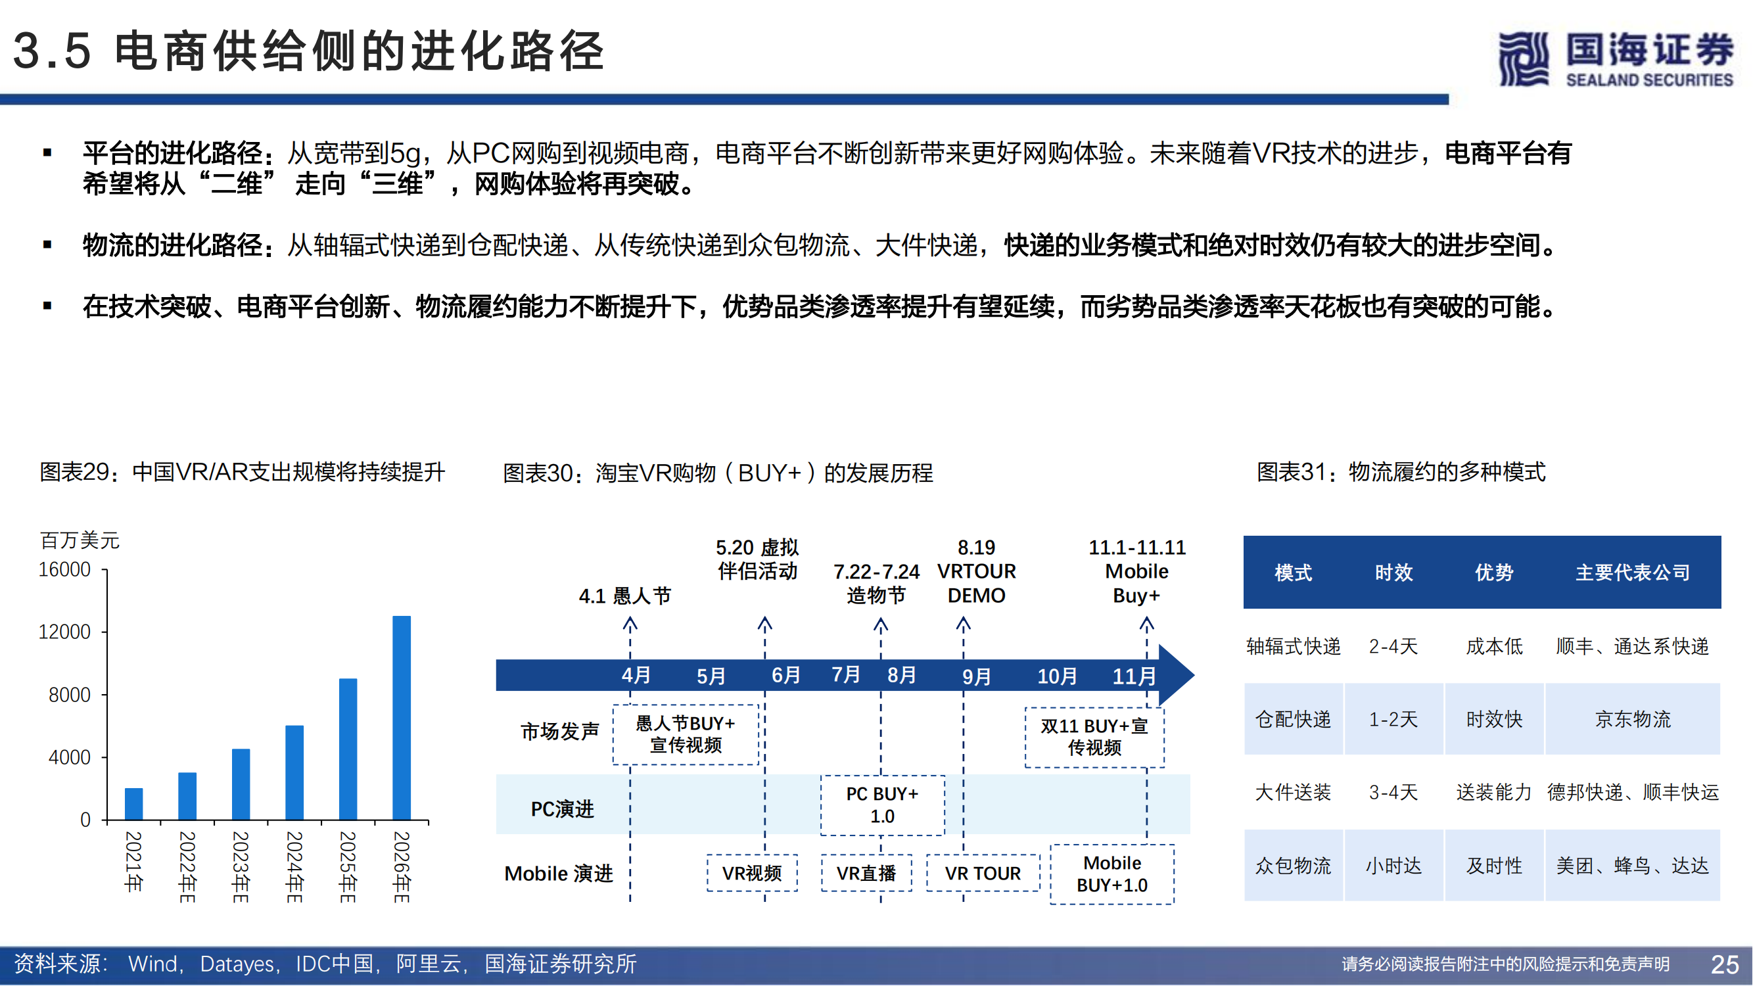Click the slide title '3.5 电商供给侧的进化路径'
Screen dimensions: 1753x986
[x=309, y=51]
